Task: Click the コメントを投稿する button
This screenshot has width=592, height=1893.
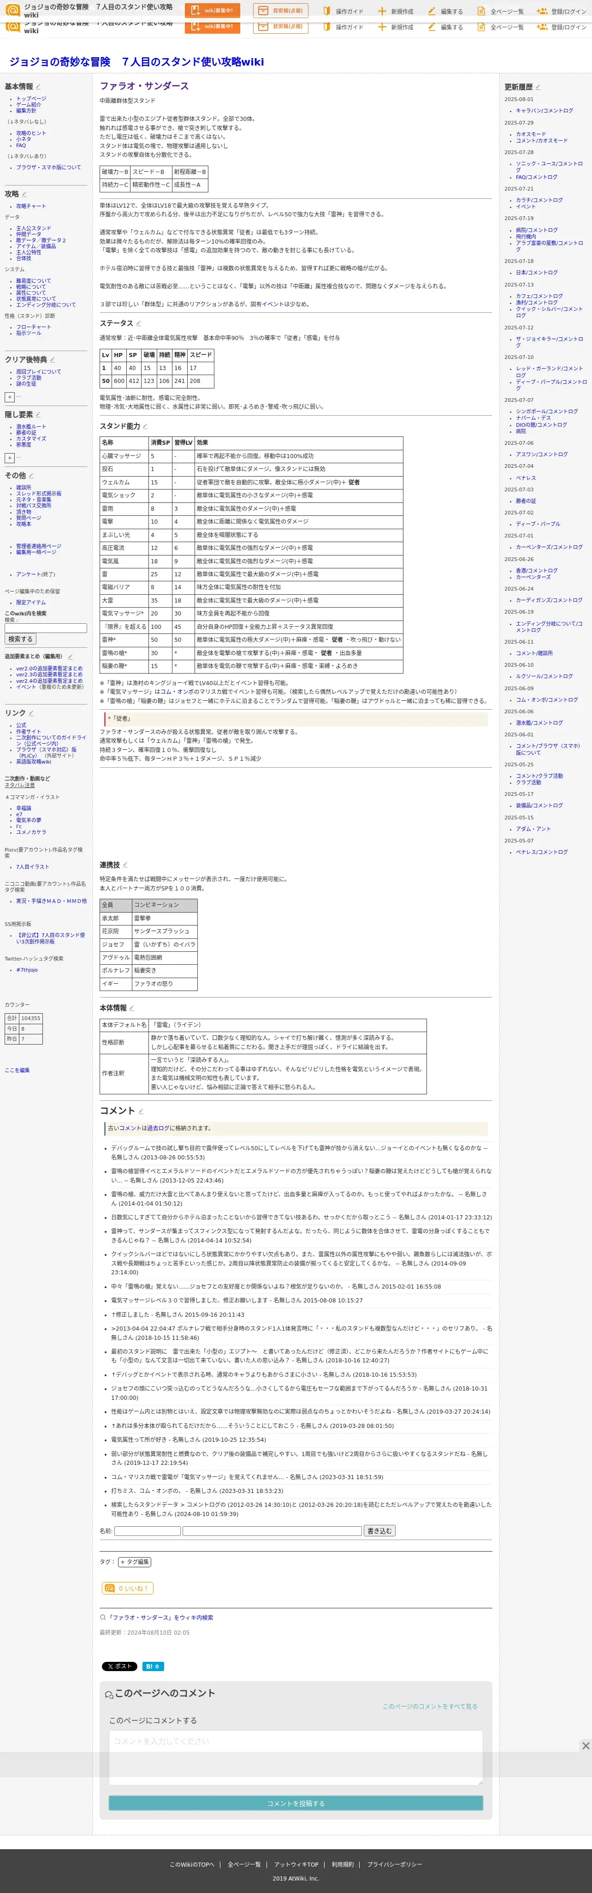Action: pyautogui.click(x=296, y=1803)
